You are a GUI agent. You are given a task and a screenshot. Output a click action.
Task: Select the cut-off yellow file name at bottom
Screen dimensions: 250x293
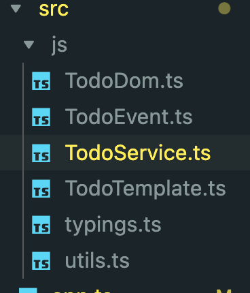tap(83, 291)
